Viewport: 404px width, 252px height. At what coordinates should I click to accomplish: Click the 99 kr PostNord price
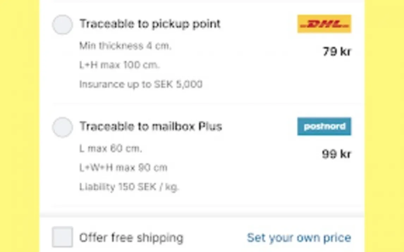[x=336, y=154]
